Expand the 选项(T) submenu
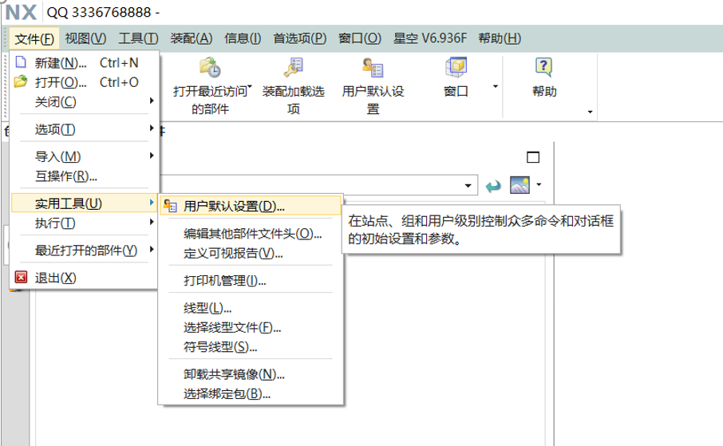The image size is (723, 446). 86,129
